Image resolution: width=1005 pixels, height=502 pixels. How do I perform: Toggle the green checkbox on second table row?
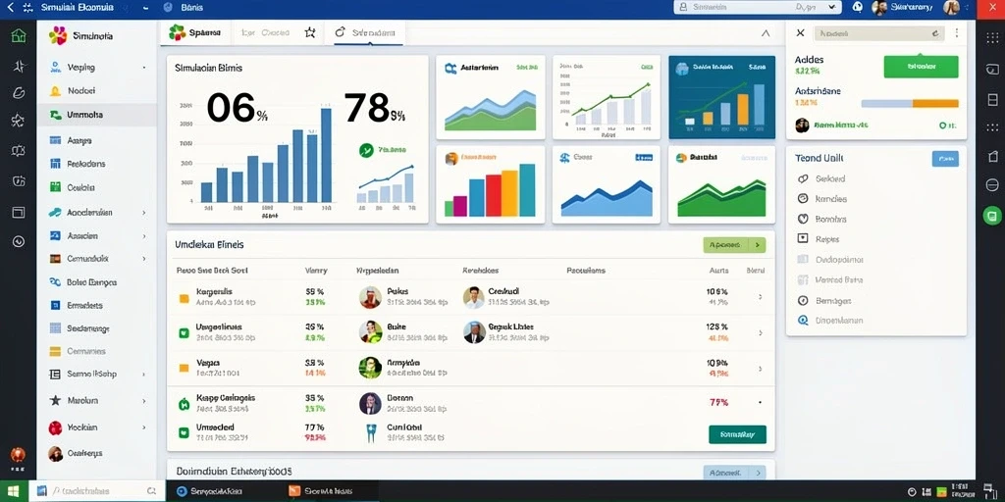pyautogui.click(x=184, y=332)
